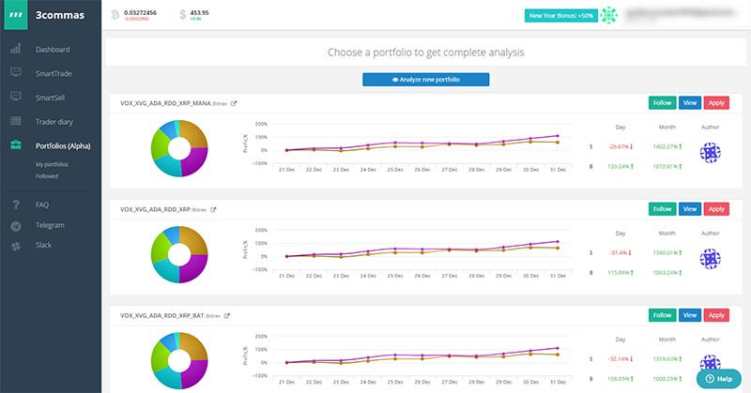Image resolution: width=751 pixels, height=393 pixels.
Task: Follow the VOX_XVG_ADA_RDD_XRP Bittrex portfolio
Action: (662, 209)
